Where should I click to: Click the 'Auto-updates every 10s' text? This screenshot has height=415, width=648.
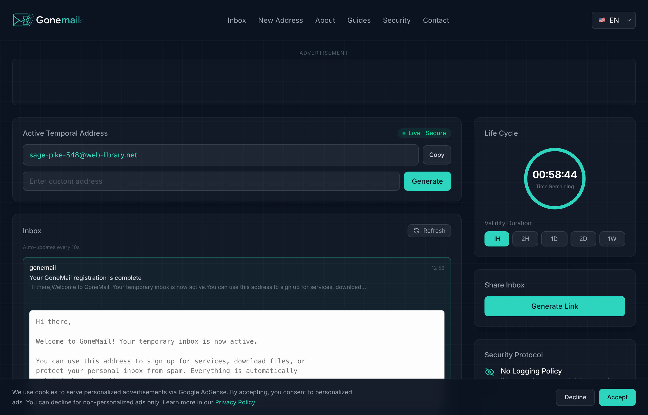click(51, 247)
